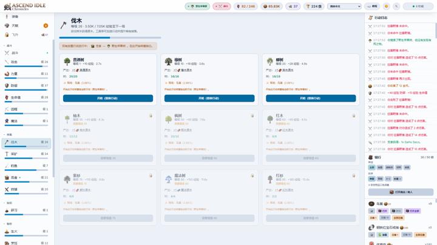Select the 生命值 hitpoints skill
The image size is (437, 245).
click(x=26, y=97)
